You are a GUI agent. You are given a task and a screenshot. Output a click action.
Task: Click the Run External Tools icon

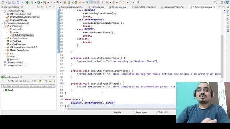(x=45, y=3)
